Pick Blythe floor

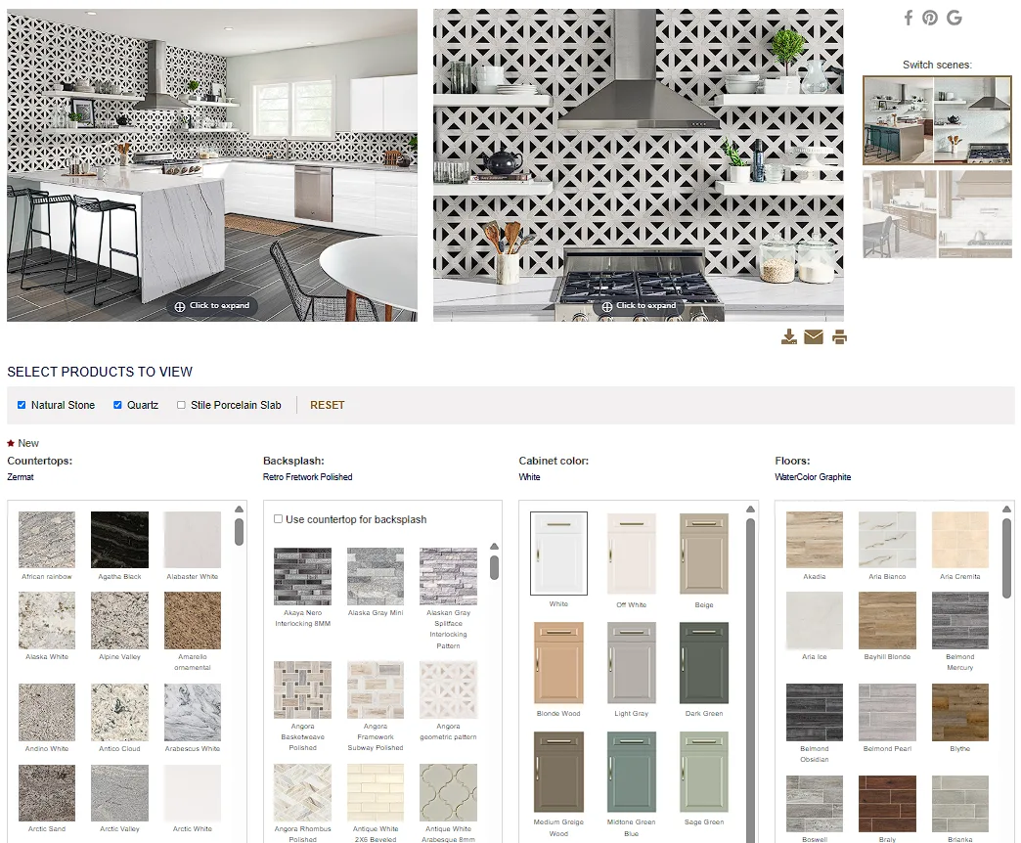tap(960, 712)
